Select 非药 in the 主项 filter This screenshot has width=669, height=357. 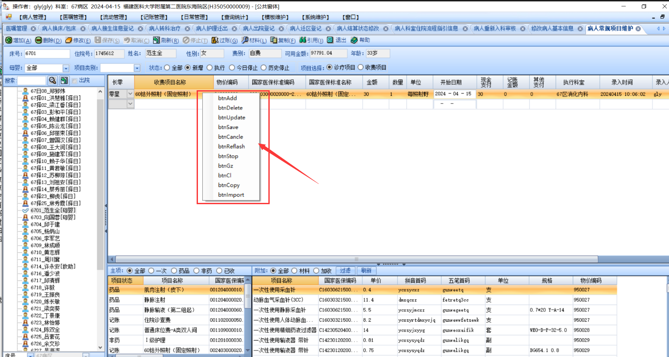[x=196, y=271]
